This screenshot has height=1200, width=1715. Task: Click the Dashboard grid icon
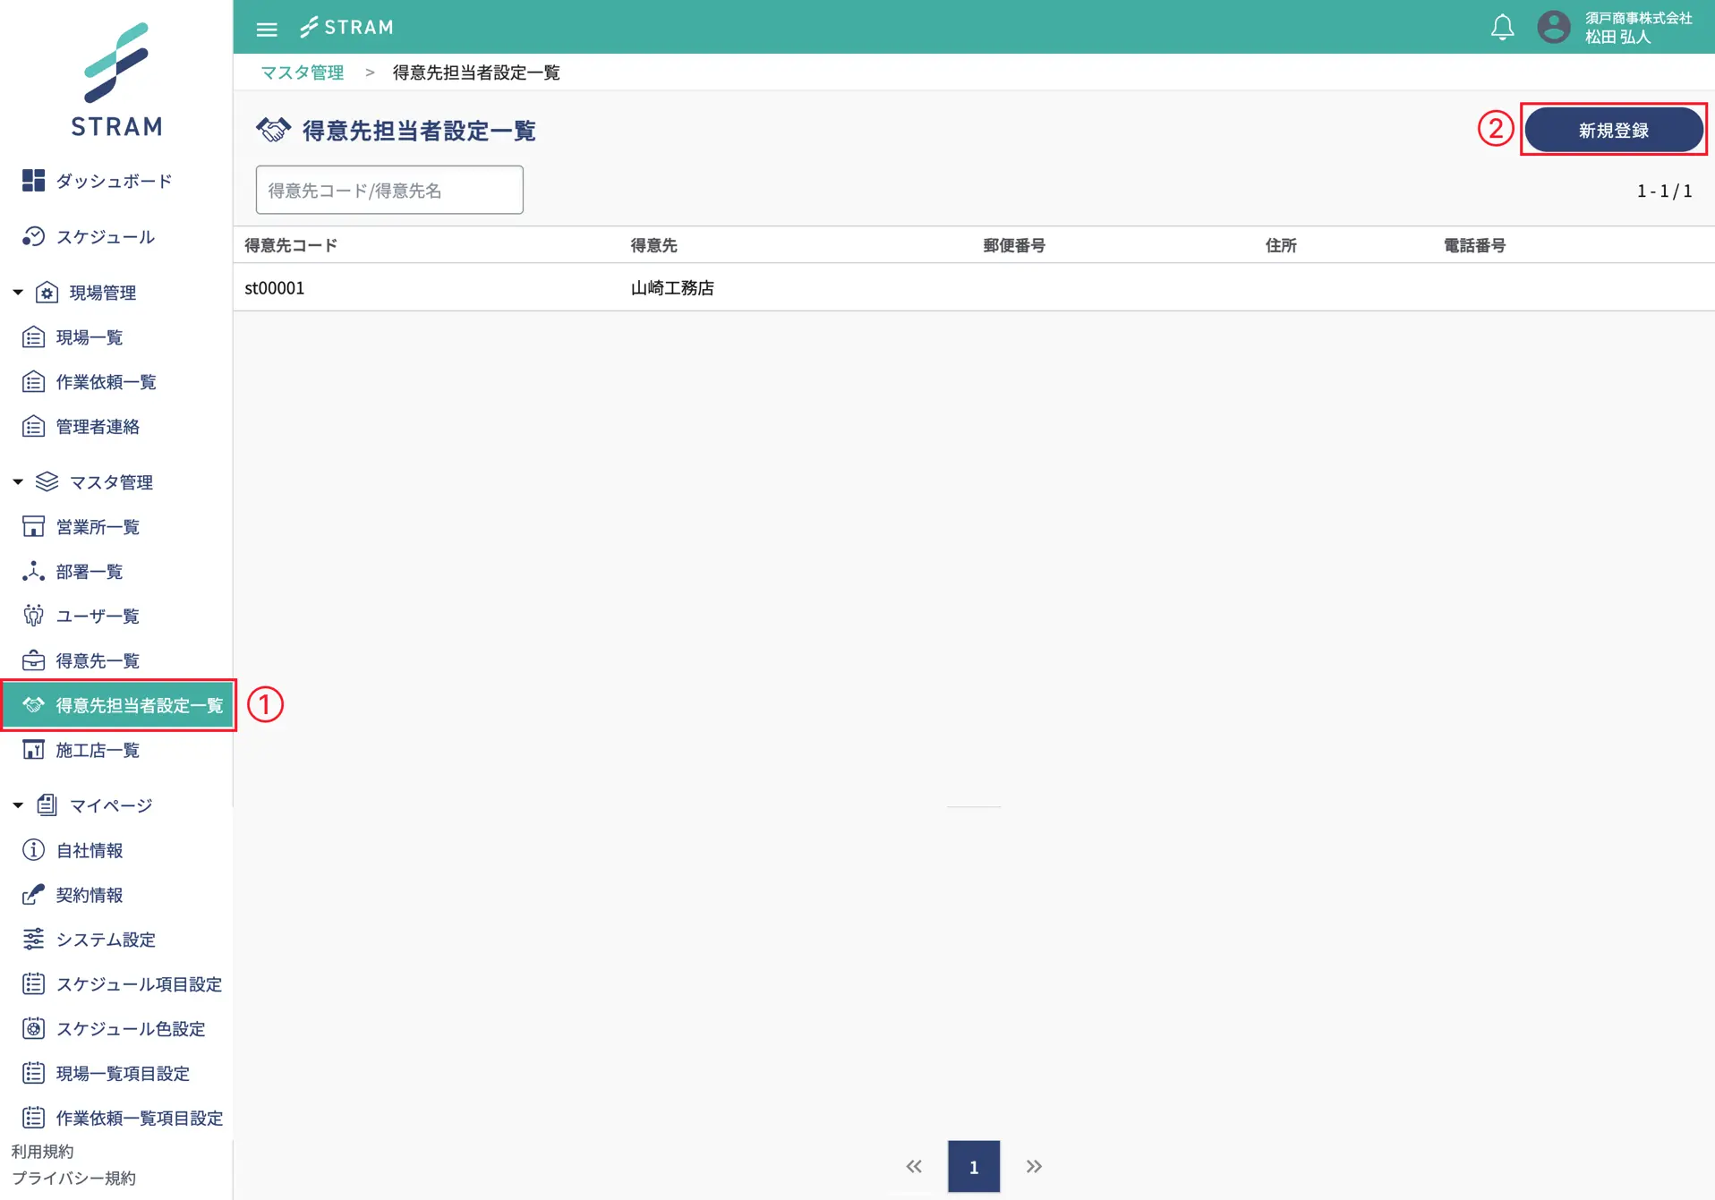[33, 181]
